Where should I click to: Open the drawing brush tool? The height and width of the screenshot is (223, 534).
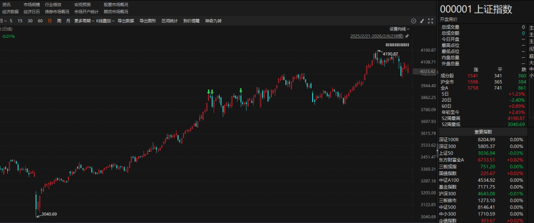pyautogui.click(x=422, y=21)
